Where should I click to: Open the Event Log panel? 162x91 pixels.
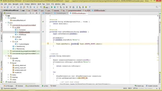[x=139, y=86]
